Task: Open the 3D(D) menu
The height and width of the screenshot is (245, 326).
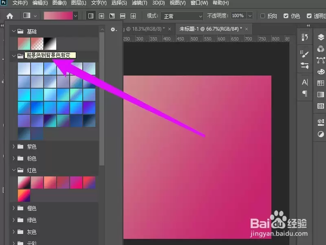Action: (x=159, y=3)
